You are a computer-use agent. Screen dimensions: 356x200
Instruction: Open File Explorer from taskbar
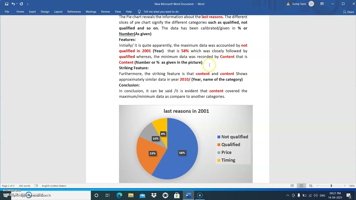(x=131, y=196)
